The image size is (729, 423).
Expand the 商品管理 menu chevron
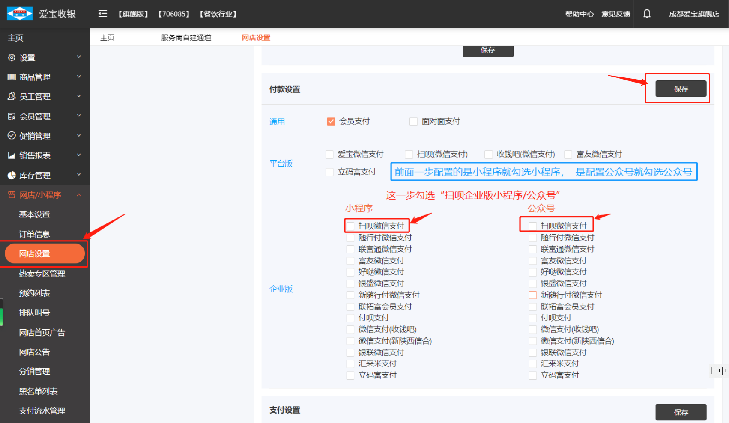click(x=79, y=76)
